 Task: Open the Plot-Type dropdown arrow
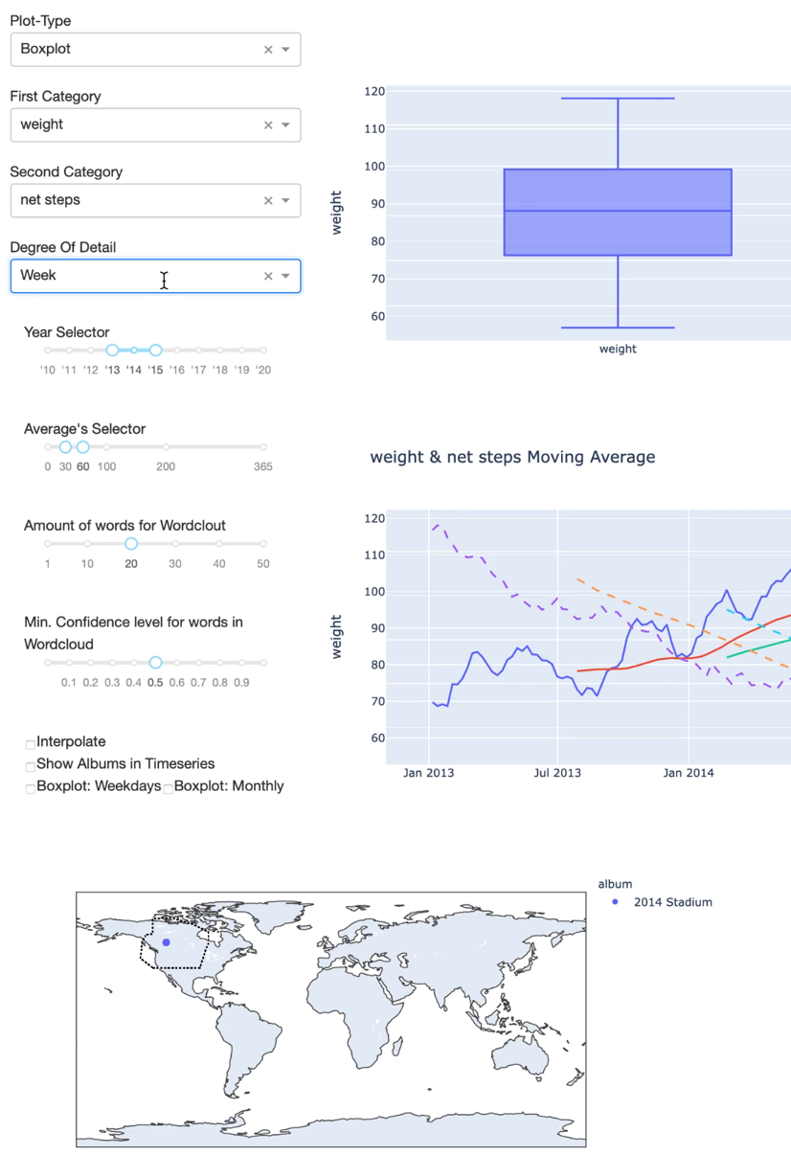coord(285,50)
